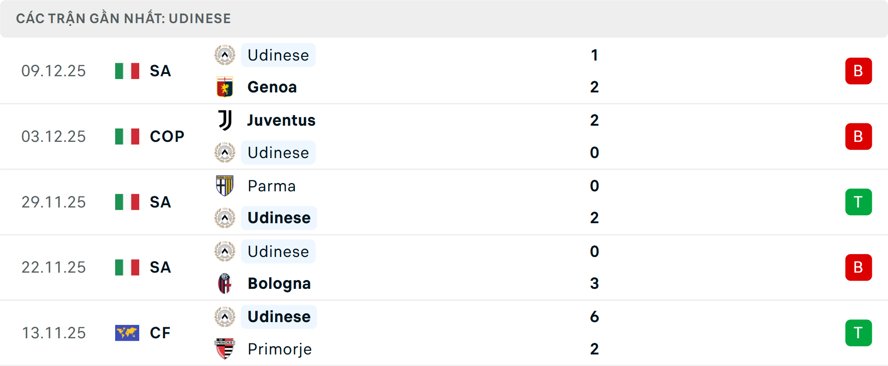Screen dimensions: 888x366
Task: Click the 09.12.25 match date
Action: point(54,71)
